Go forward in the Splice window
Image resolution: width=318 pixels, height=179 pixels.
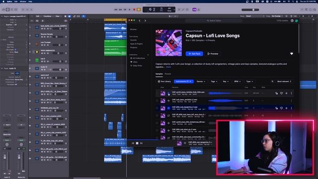pyautogui.click(x=145, y=20)
